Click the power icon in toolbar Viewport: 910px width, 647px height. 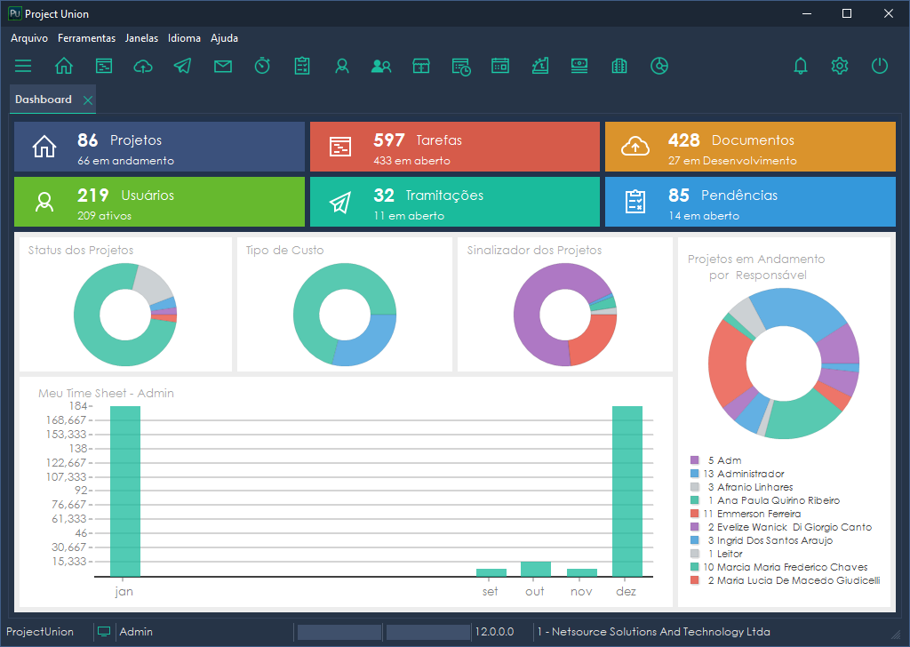coord(880,66)
